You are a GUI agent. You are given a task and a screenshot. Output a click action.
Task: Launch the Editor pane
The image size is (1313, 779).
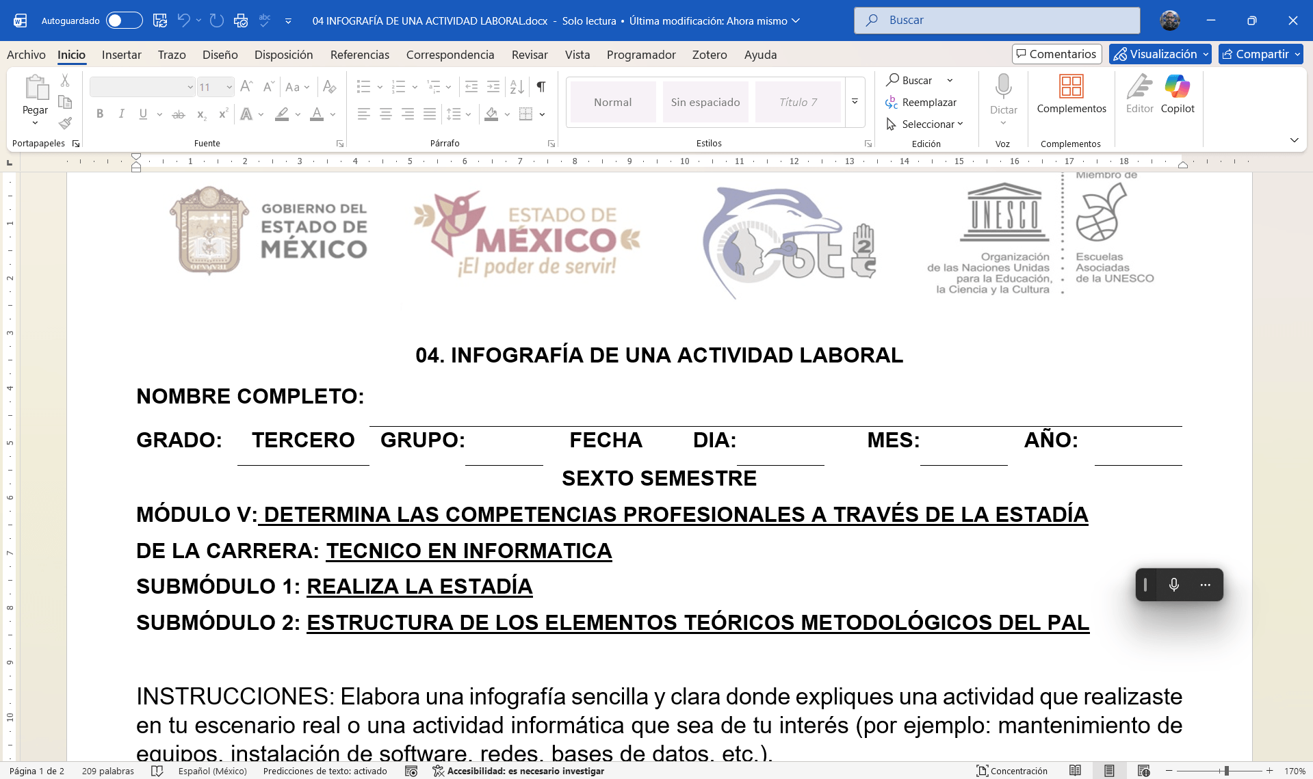pyautogui.click(x=1139, y=94)
